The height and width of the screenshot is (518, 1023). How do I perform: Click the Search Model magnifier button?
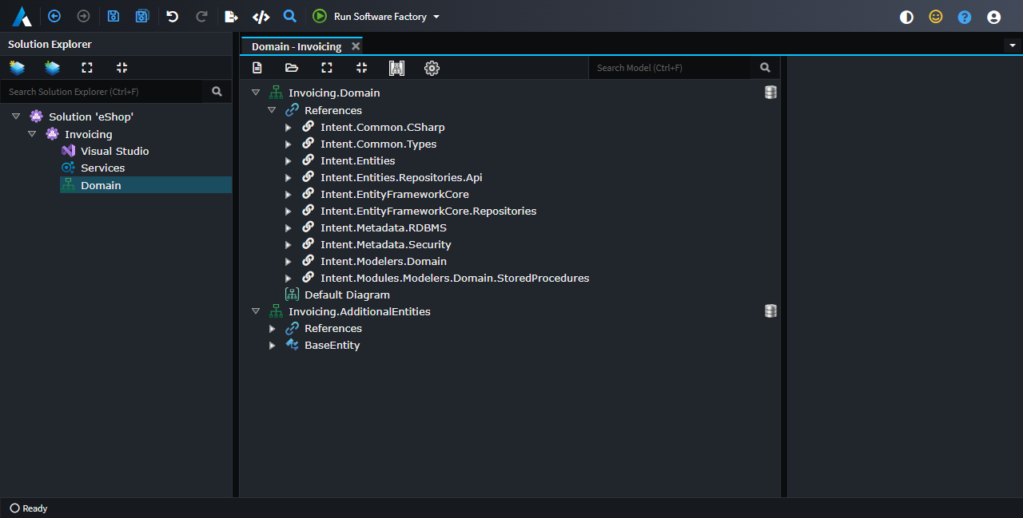point(765,68)
